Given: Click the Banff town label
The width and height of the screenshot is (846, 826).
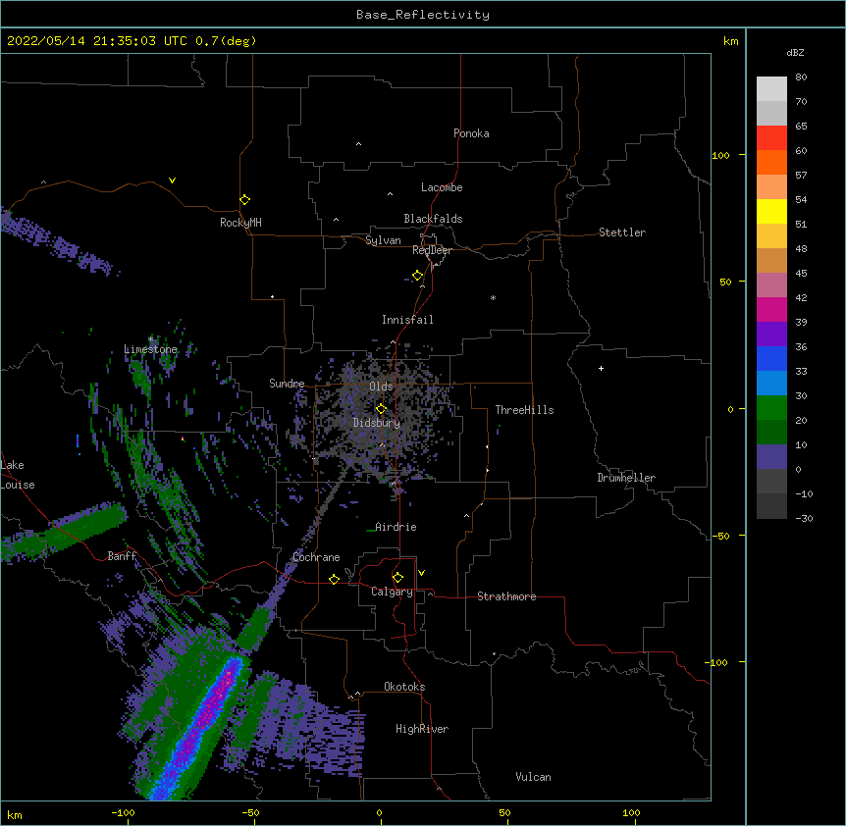Looking at the screenshot, I should pyautogui.click(x=122, y=556).
